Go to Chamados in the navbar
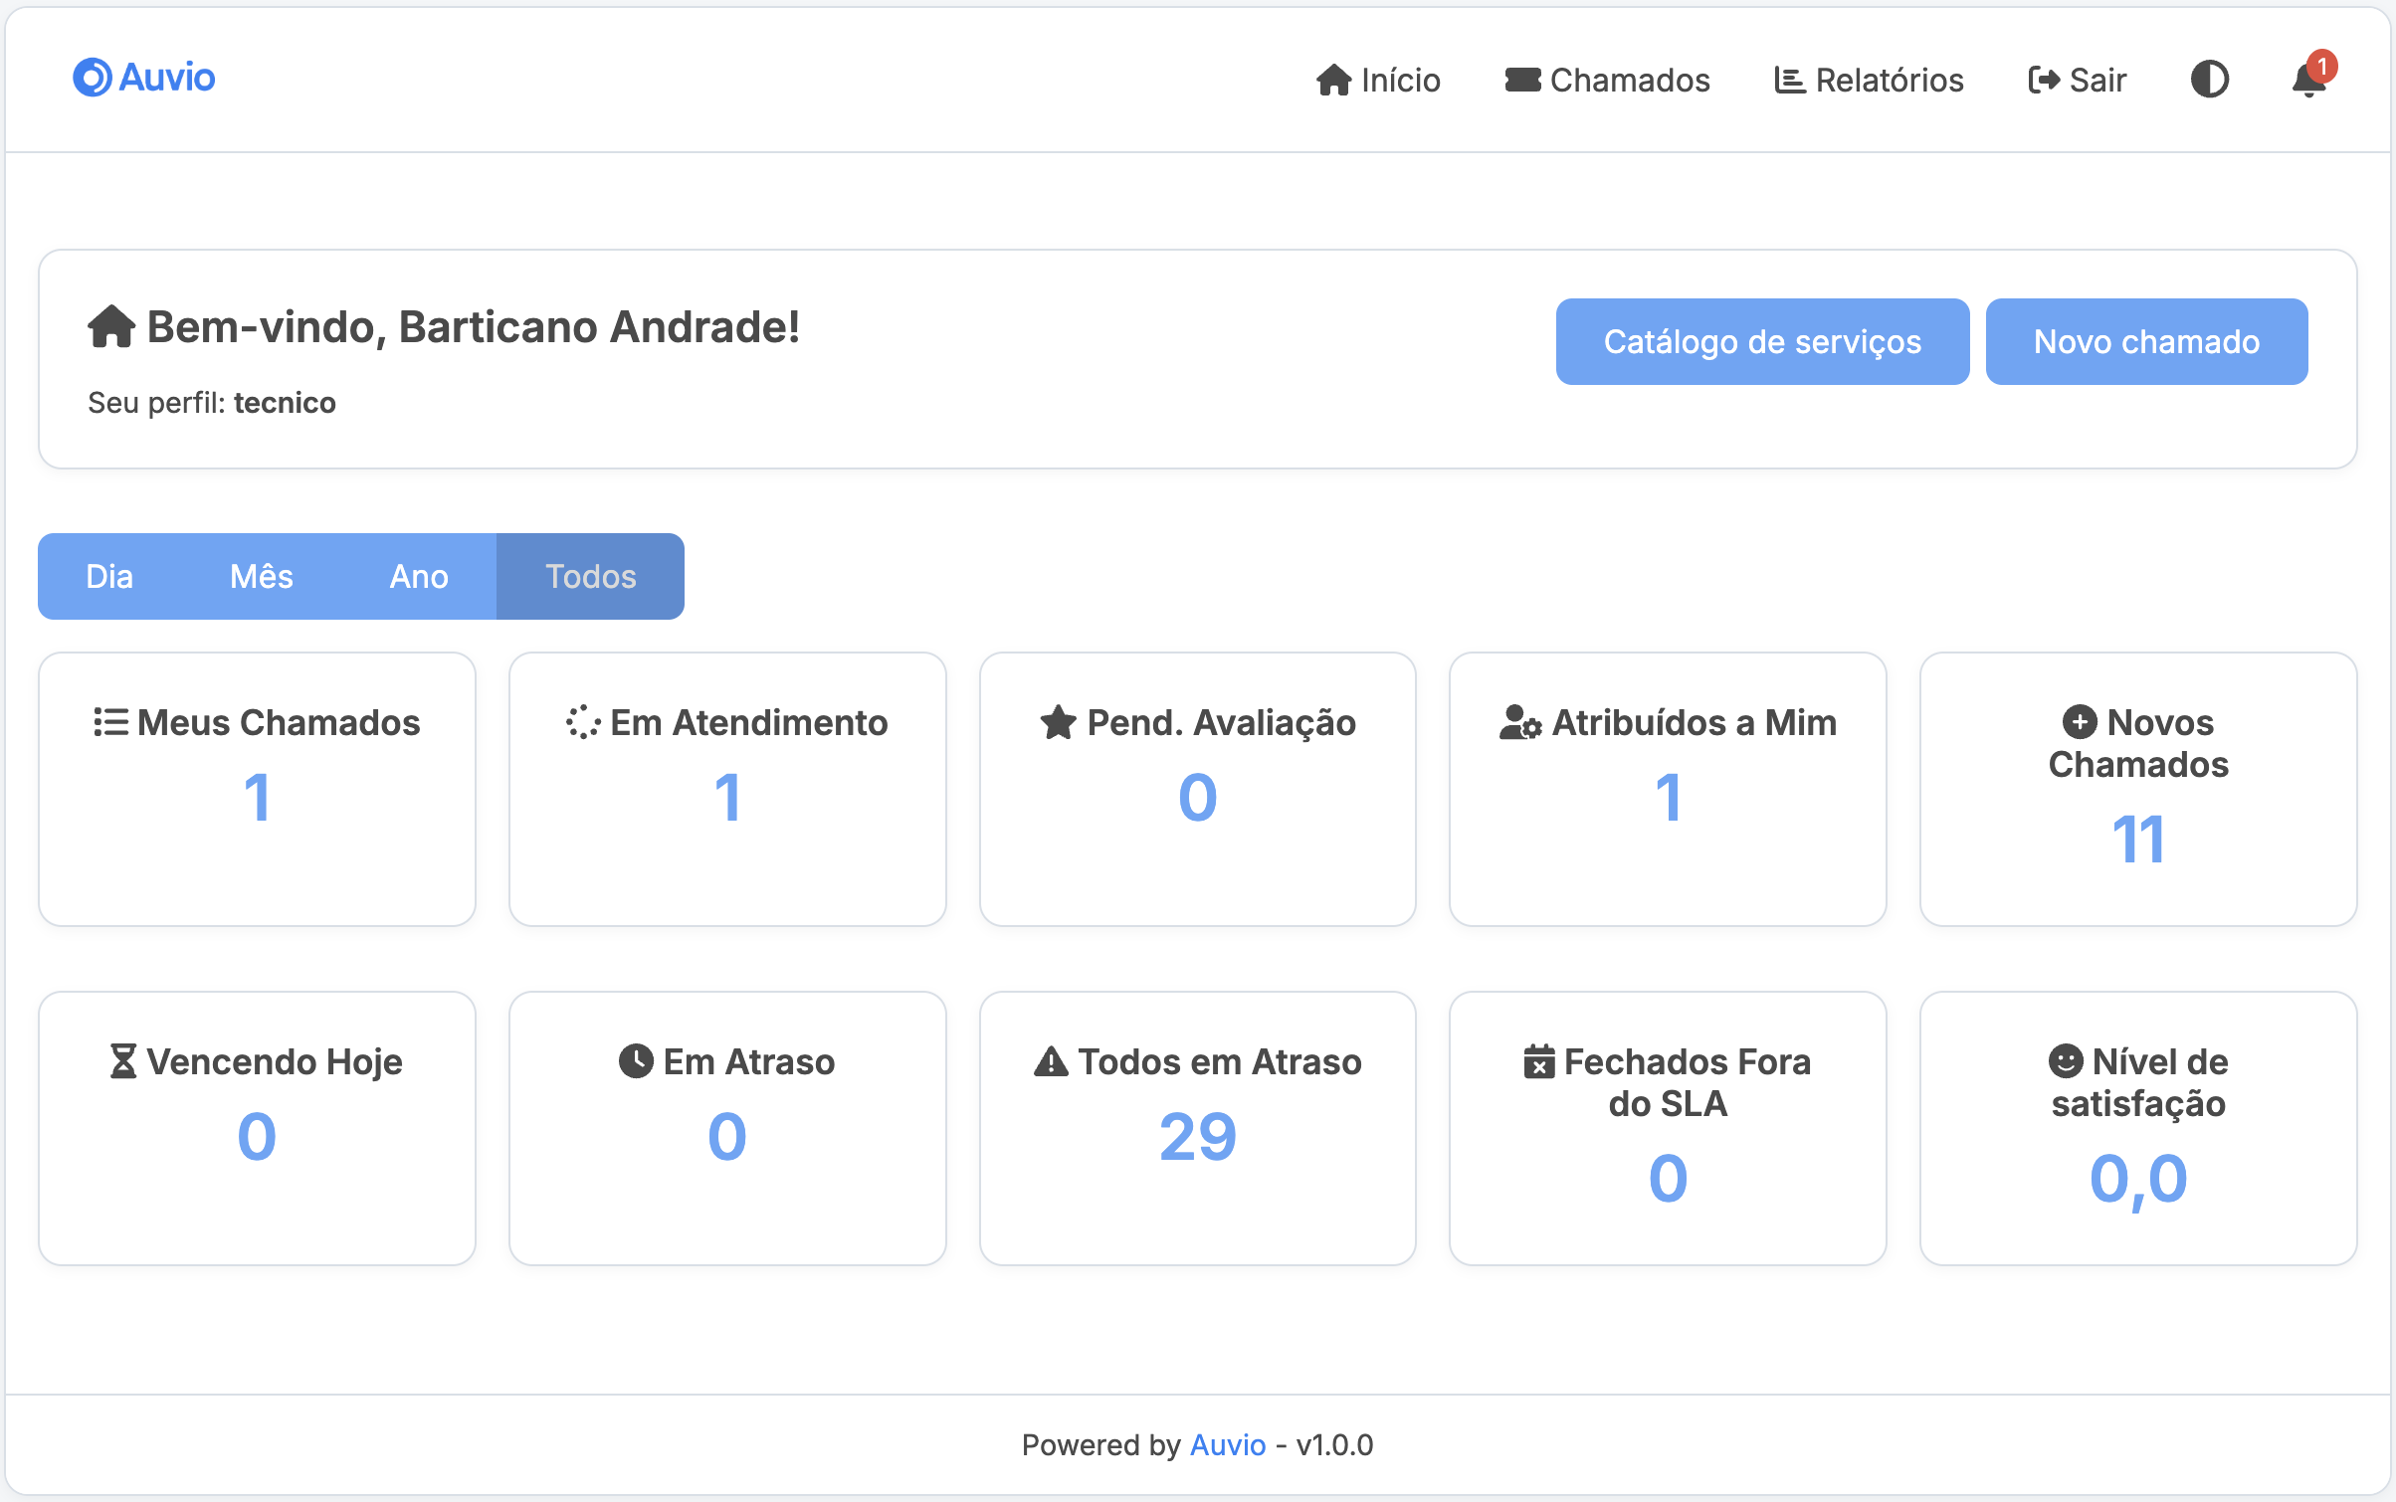Screen dimensions: 2396x1502 click(1607, 80)
